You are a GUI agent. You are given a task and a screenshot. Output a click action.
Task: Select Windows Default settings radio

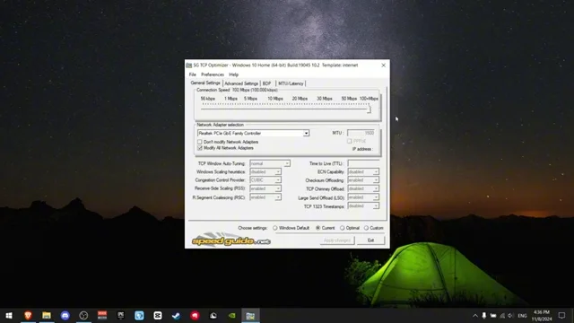[275, 228]
